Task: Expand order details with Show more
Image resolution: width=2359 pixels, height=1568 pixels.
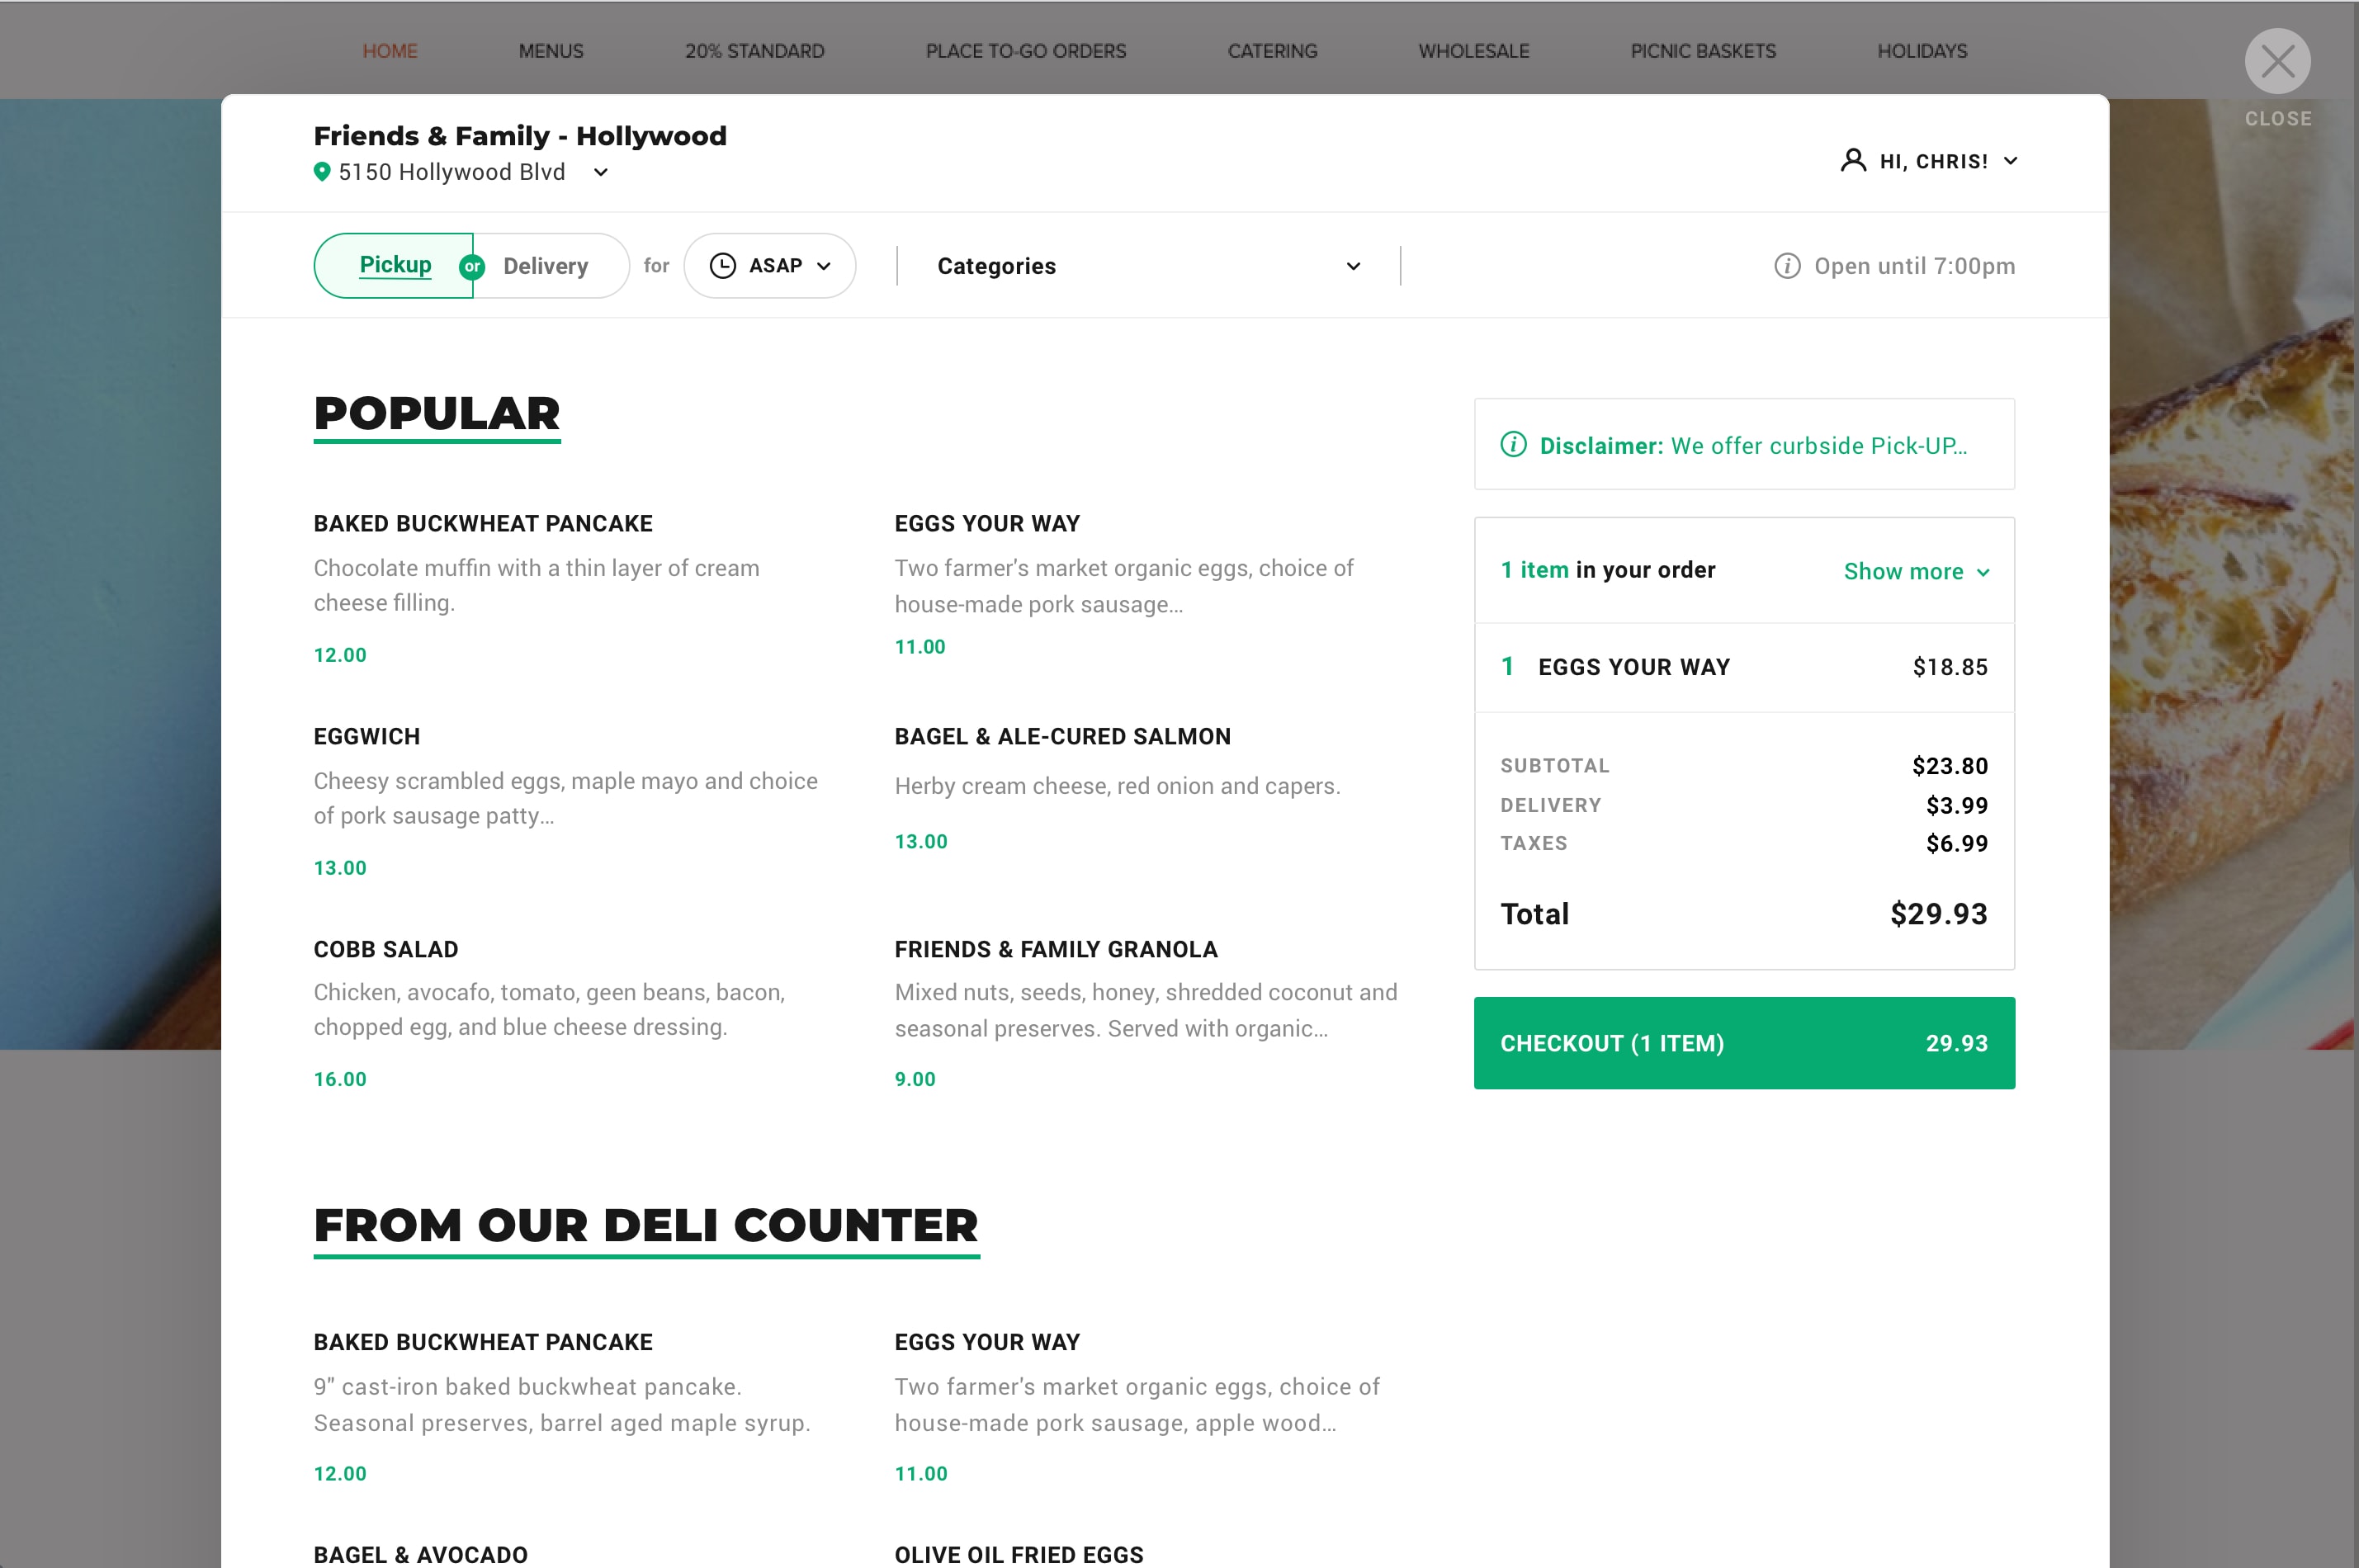Action: coord(1915,572)
